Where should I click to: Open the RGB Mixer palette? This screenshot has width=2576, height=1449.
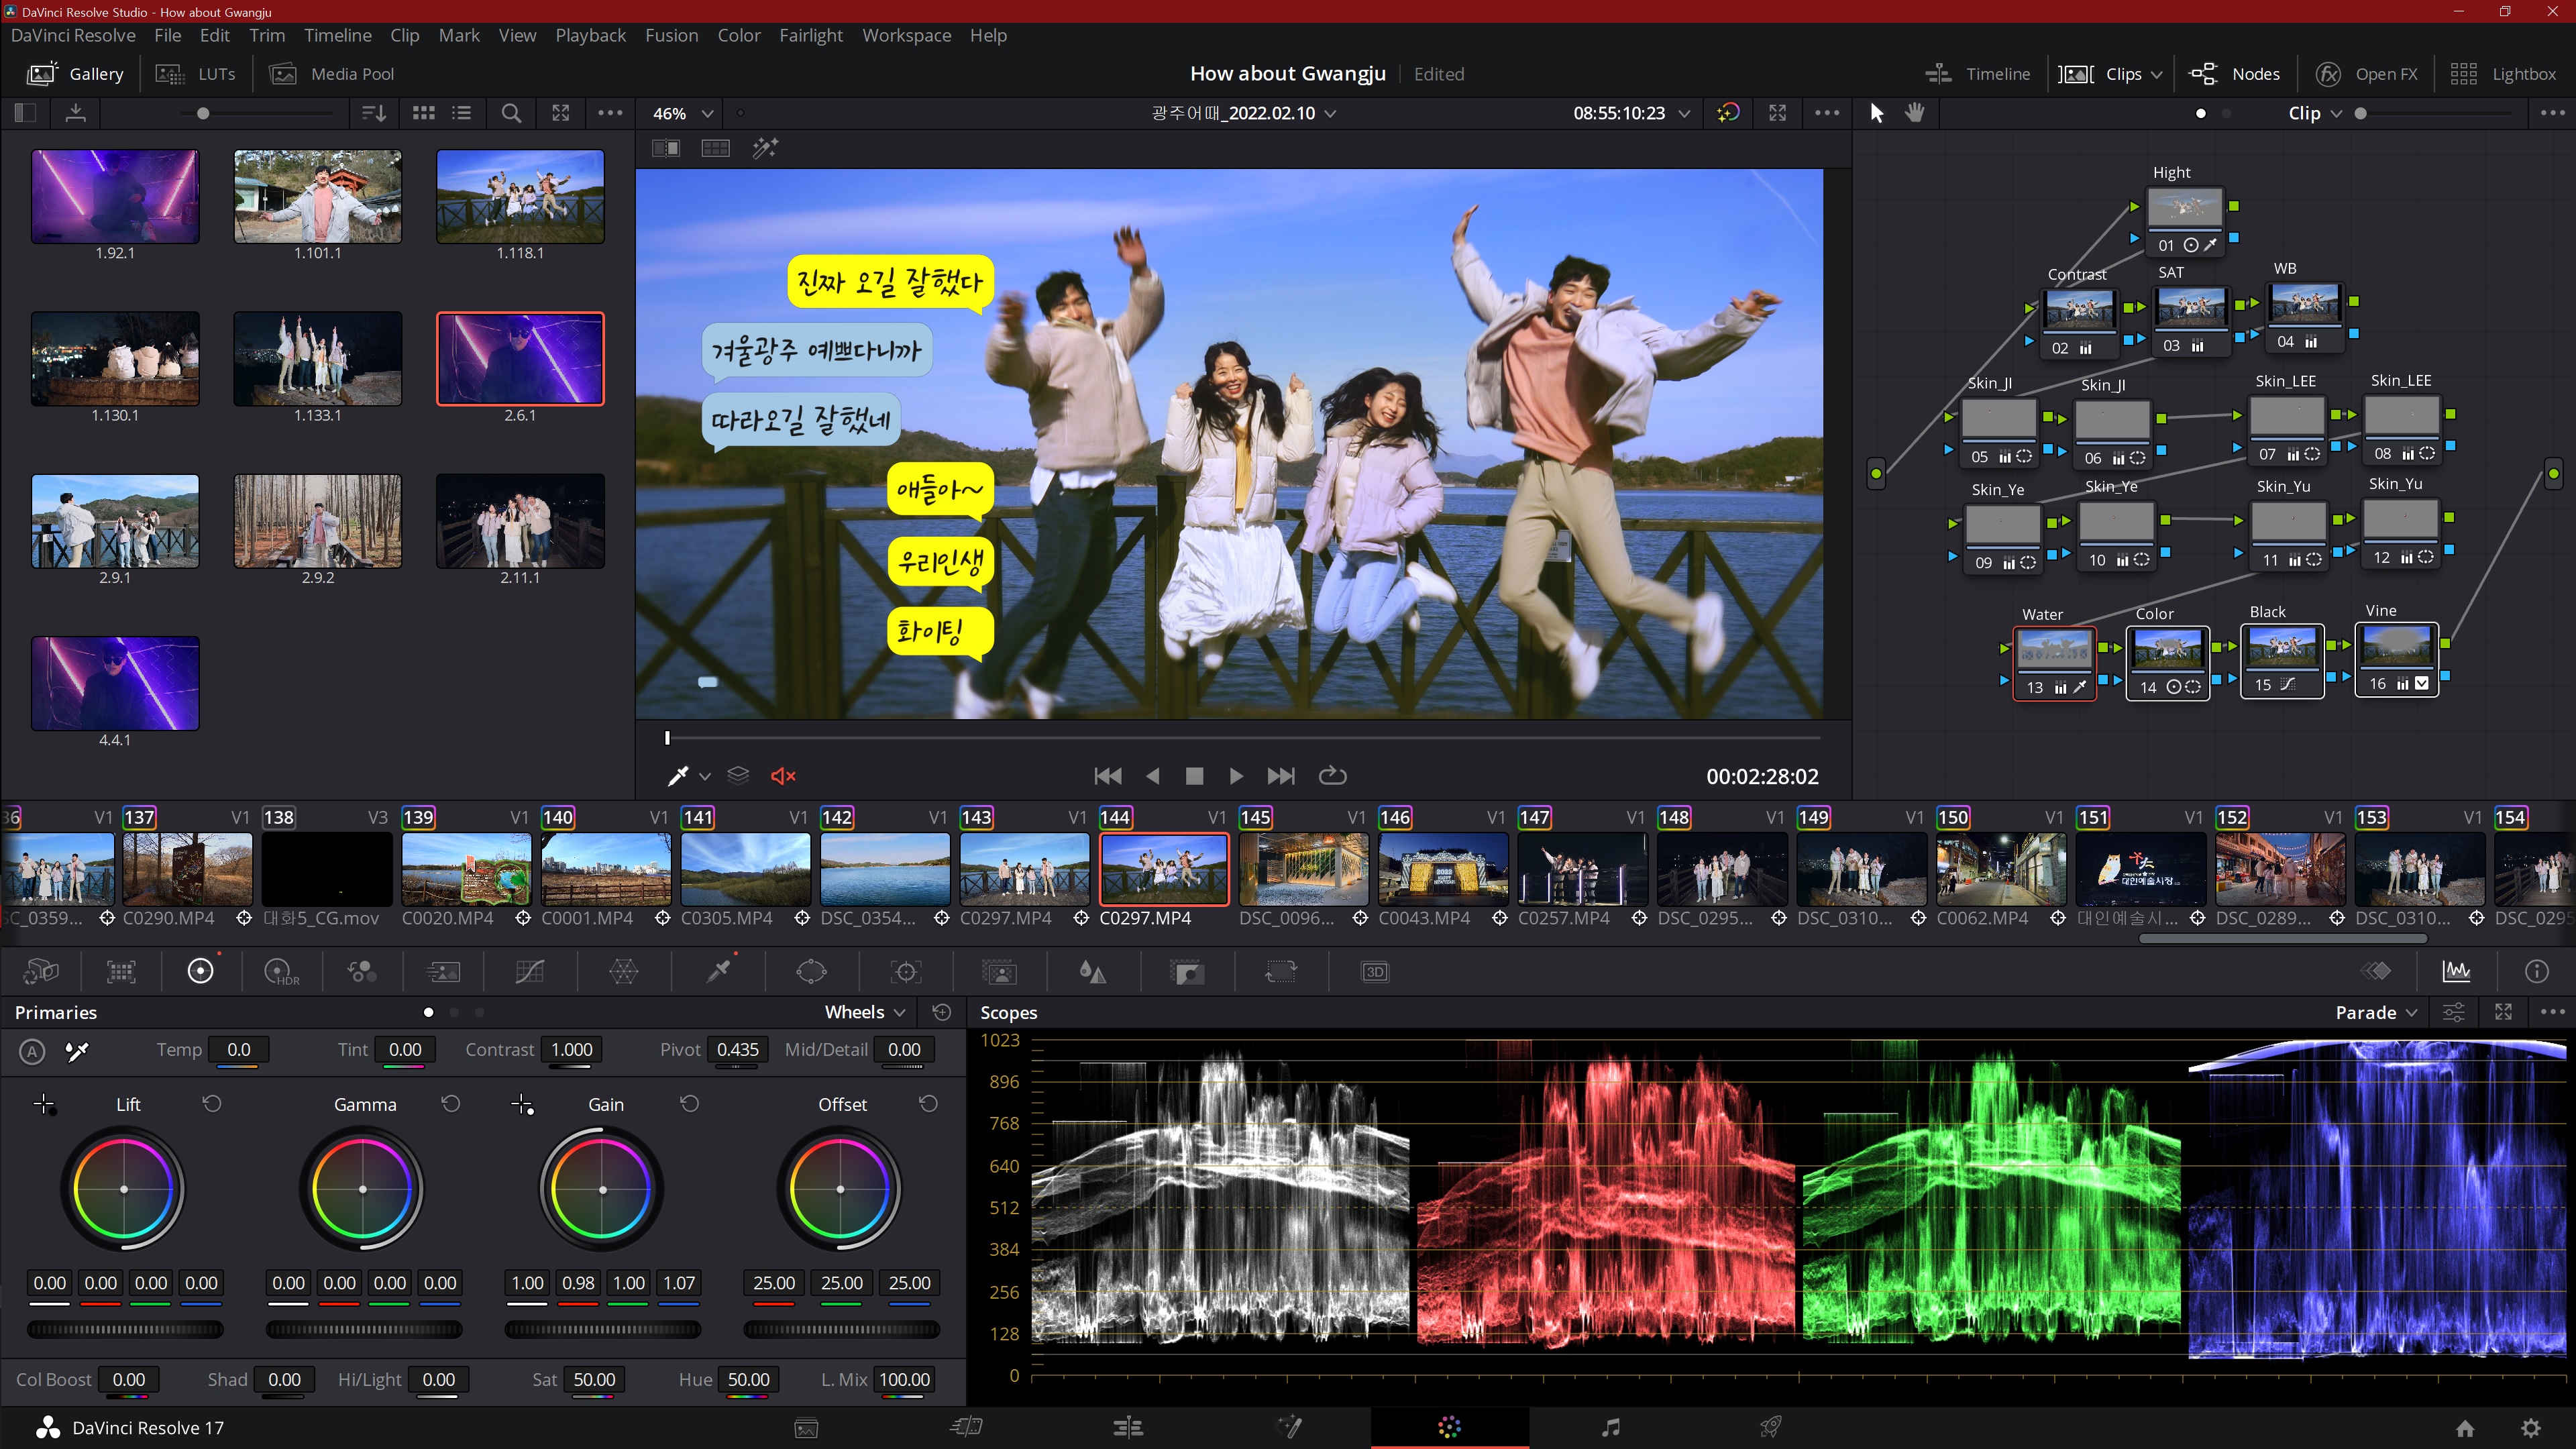coord(361,971)
